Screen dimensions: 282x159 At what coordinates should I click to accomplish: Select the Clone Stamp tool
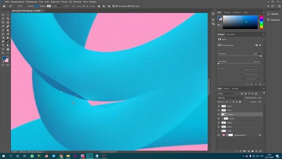tap(8, 30)
